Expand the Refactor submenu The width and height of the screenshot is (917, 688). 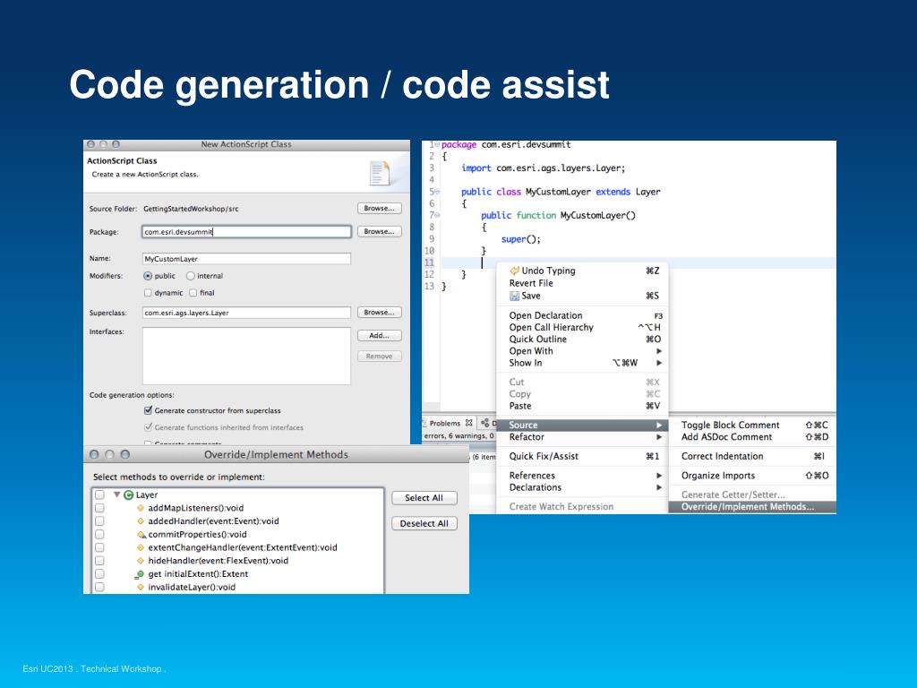(582, 437)
